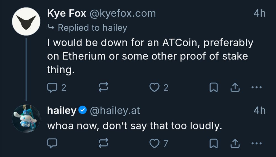This screenshot has width=276, height=157.
Task: Reply to hailey's post
Action: pyautogui.click(x=52, y=143)
